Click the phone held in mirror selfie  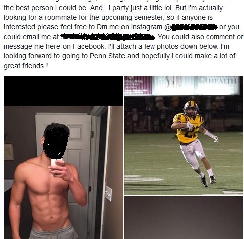[55, 162]
